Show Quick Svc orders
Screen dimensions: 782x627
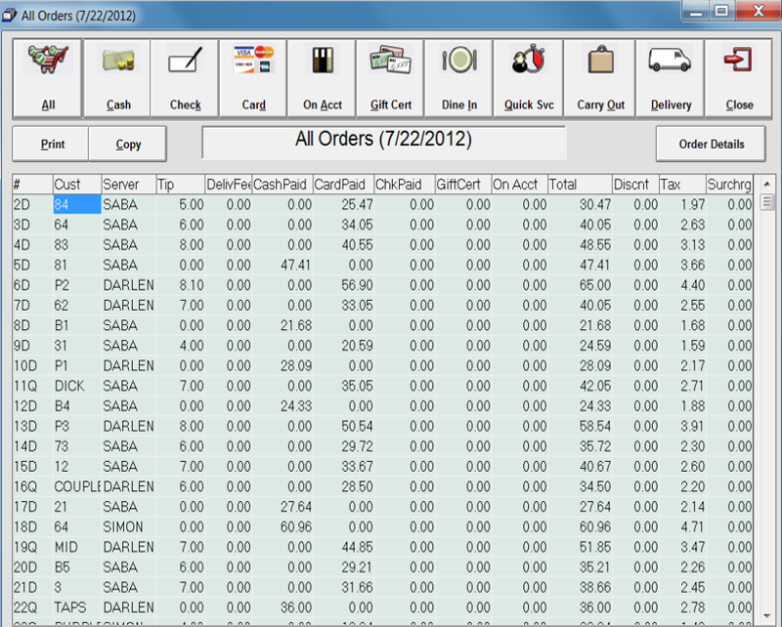click(529, 78)
